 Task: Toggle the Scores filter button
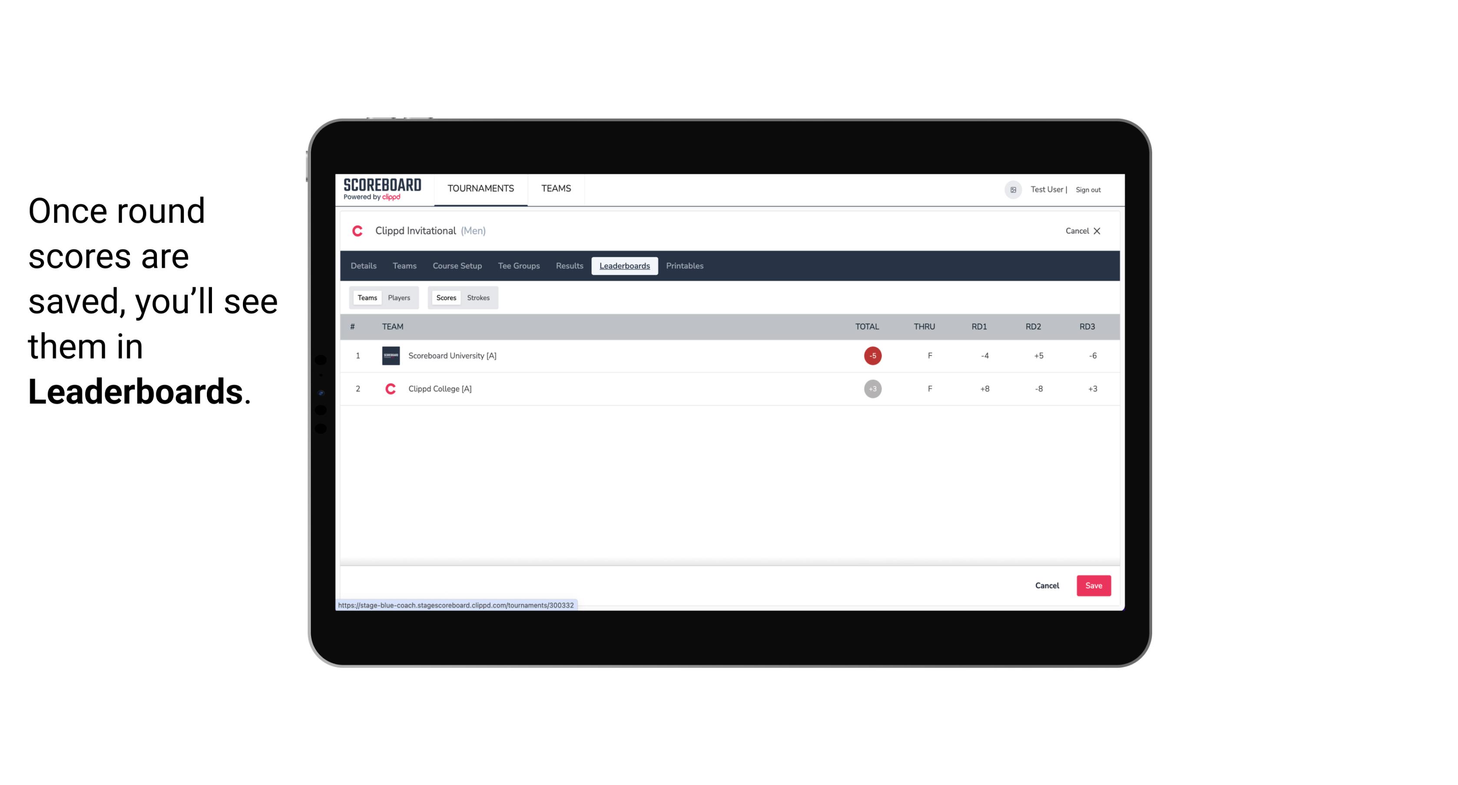pos(445,297)
